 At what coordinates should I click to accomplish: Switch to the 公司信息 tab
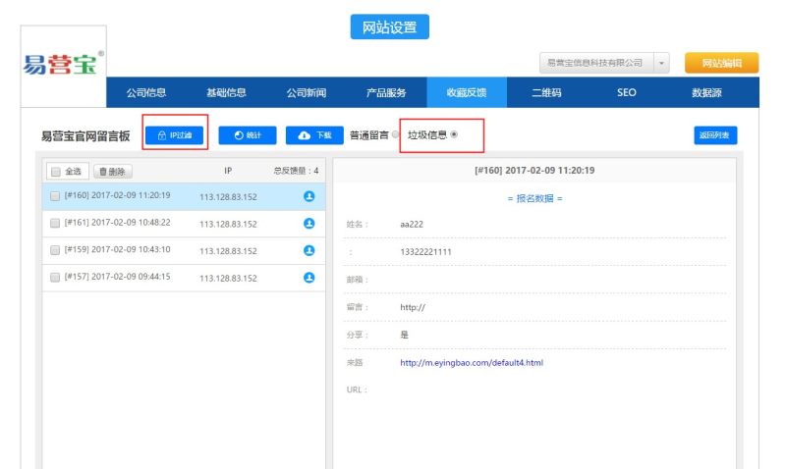coord(146,92)
